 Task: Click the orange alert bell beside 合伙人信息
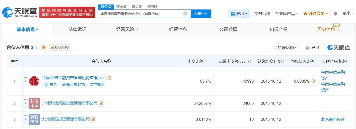[x=44, y=47]
